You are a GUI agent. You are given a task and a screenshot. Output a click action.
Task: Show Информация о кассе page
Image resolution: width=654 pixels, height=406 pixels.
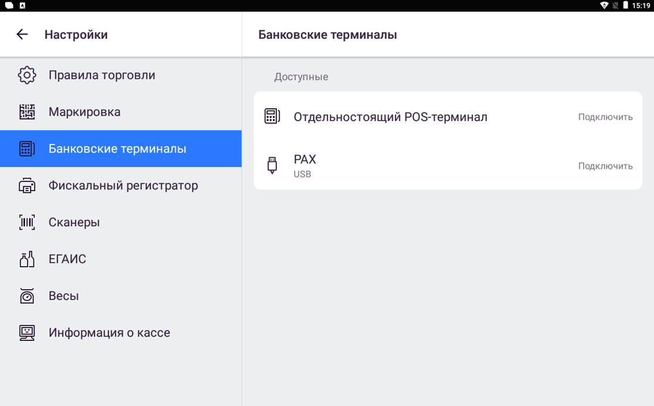tap(109, 333)
